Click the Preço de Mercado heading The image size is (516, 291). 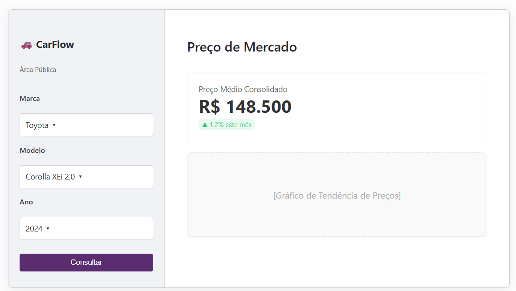[242, 47]
